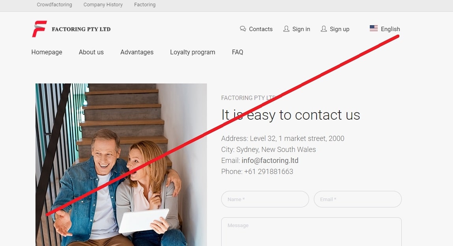This screenshot has height=246, width=453.
Task: Open the Advantages menu item
Action: pyautogui.click(x=137, y=52)
